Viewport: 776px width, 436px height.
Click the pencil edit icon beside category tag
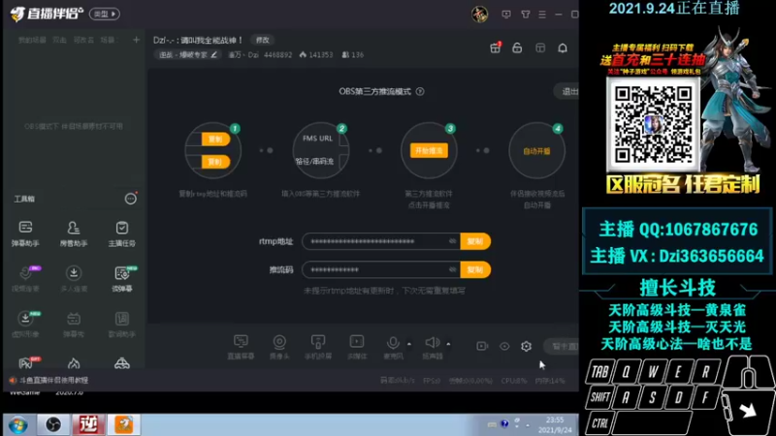(213, 55)
